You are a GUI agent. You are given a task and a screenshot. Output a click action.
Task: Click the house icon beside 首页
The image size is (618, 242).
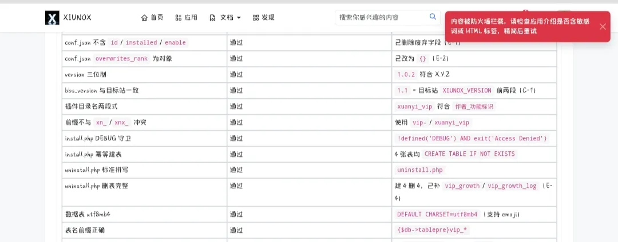tap(144, 18)
